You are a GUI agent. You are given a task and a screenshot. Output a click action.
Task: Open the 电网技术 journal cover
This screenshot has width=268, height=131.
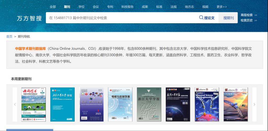tap(33, 104)
